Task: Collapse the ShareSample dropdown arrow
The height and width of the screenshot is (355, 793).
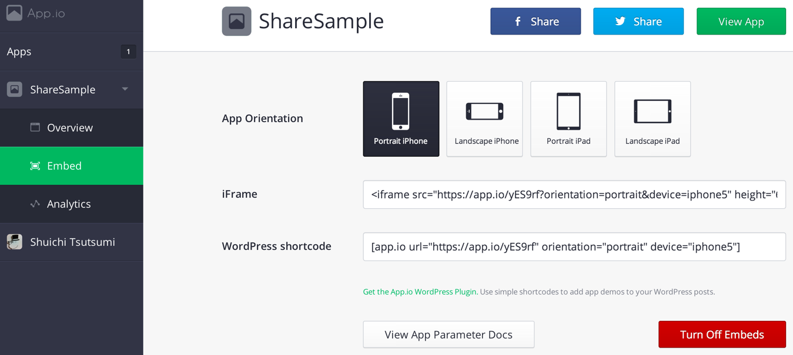Action: (125, 89)
